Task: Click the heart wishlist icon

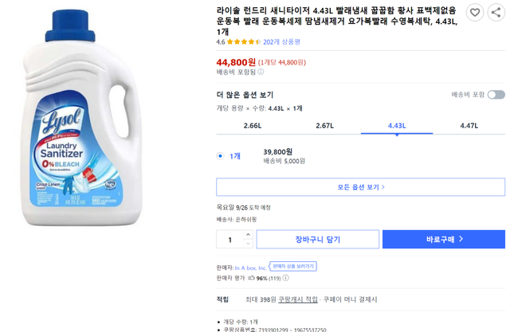Action: pyautogui.click(x=475, y=13)
